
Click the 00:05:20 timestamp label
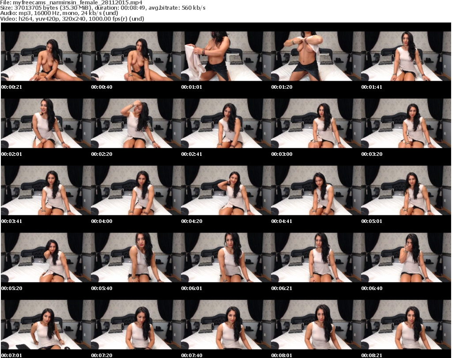coord(11,288)
